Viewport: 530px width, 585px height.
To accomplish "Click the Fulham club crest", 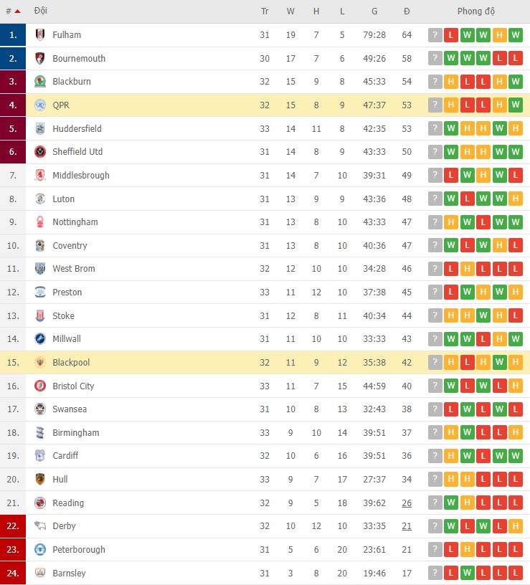I will pos(39,34).
